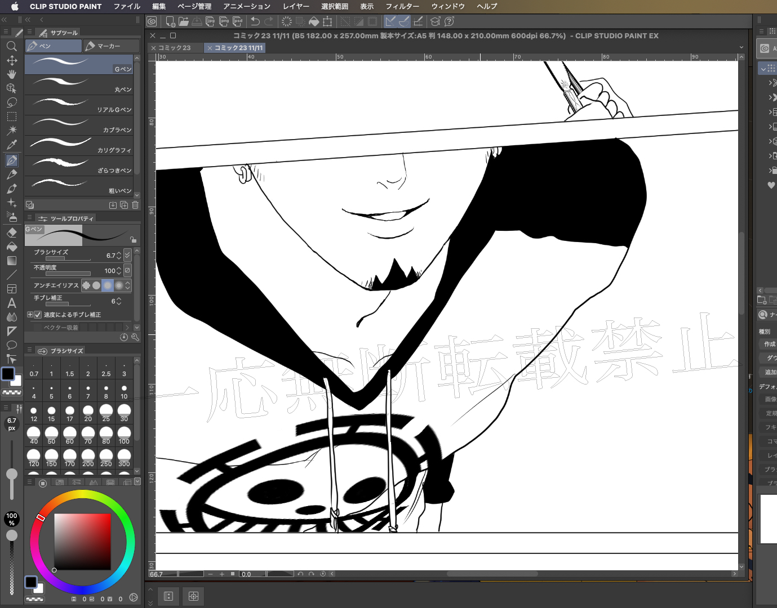The height and width of the screenshot is (608, 777).
Task: Open the brush size dynamics dropdown
Action: point(127,255)
